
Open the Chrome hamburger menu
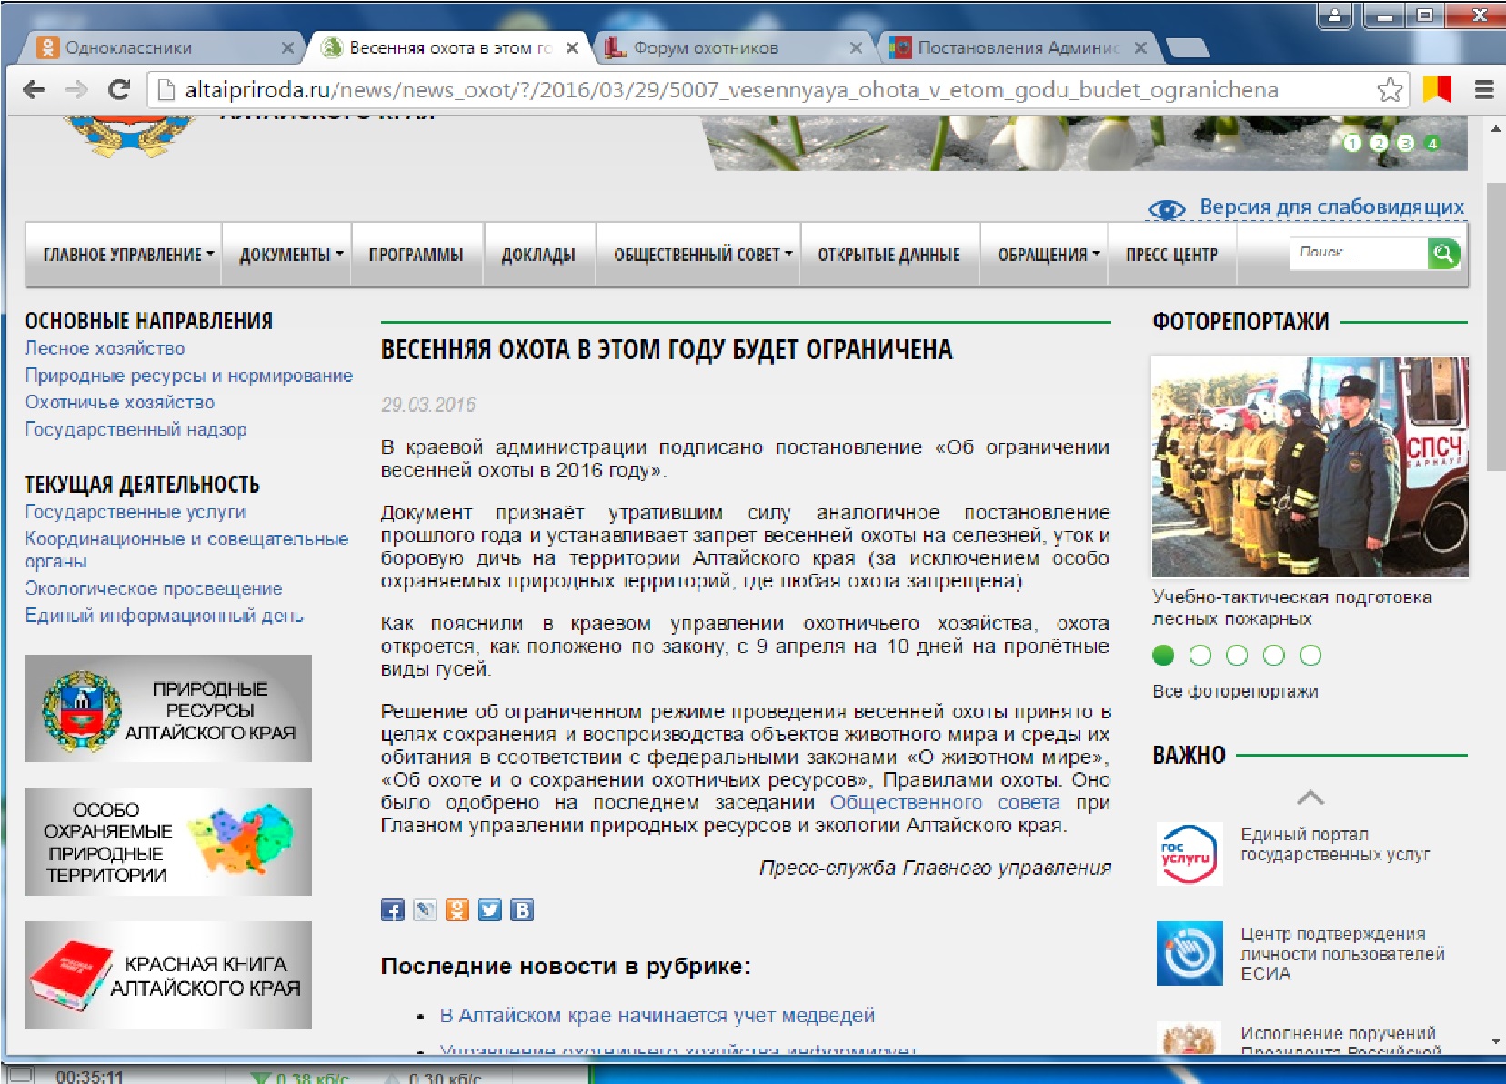tap(1484, 90)
